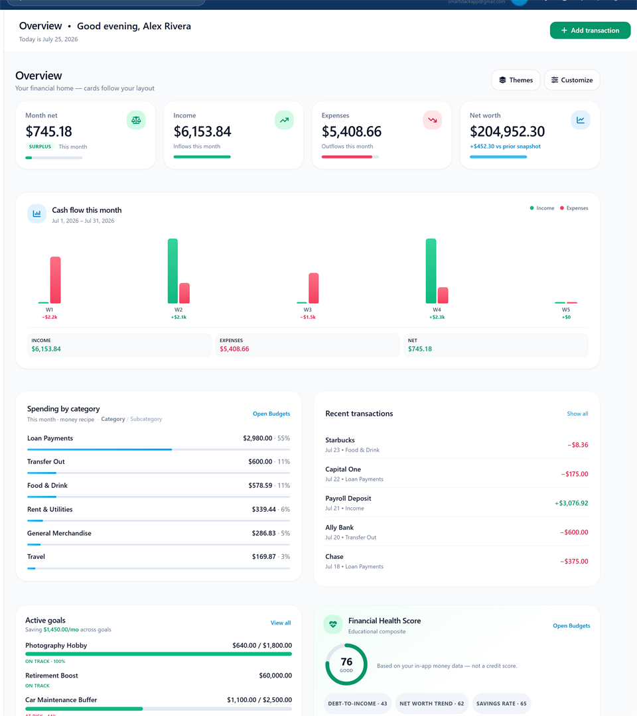
Task: Click the NET WORTH TREND · 62 pill
Action: tap(431, 703)
